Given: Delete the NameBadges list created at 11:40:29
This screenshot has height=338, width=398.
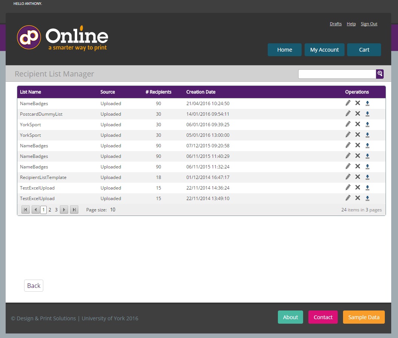Looking at the screenshot, I should [x=358, y=156].
